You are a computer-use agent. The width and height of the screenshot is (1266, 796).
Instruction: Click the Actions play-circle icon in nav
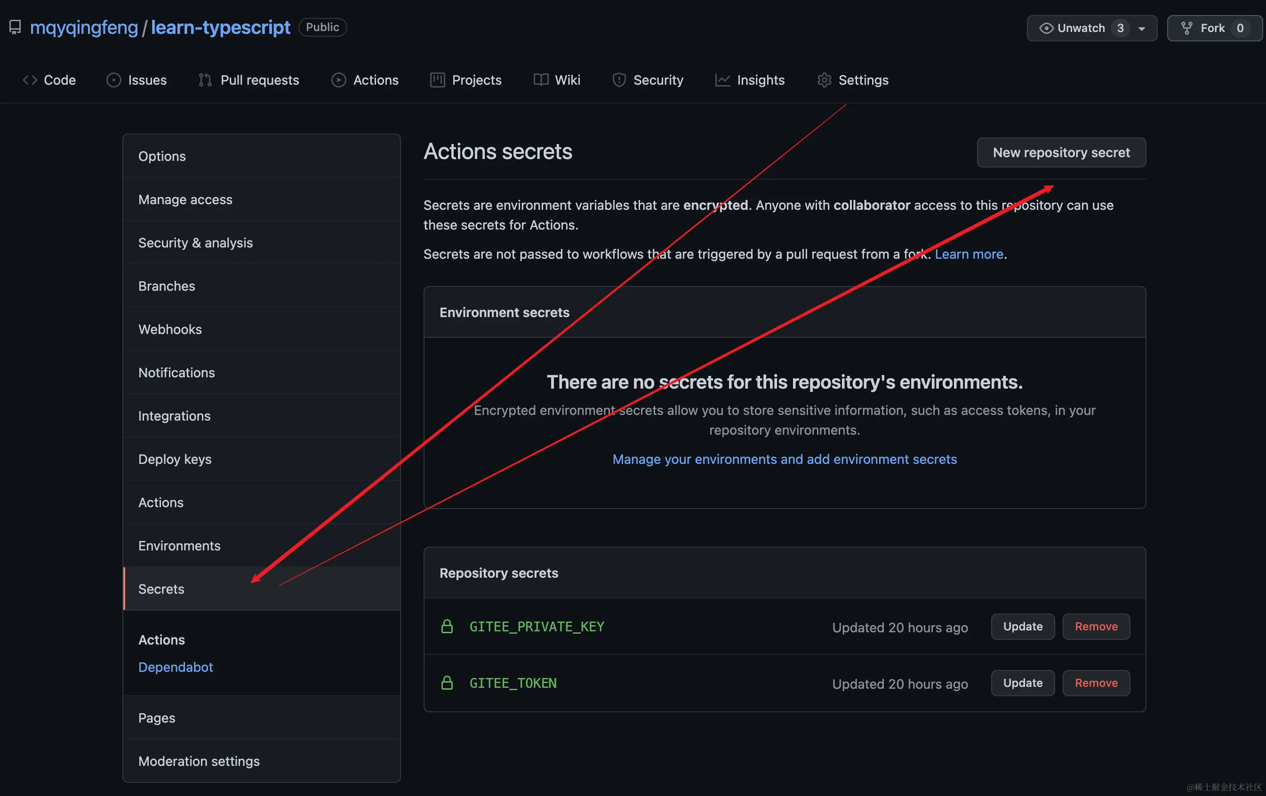click(x=338, y=80)
